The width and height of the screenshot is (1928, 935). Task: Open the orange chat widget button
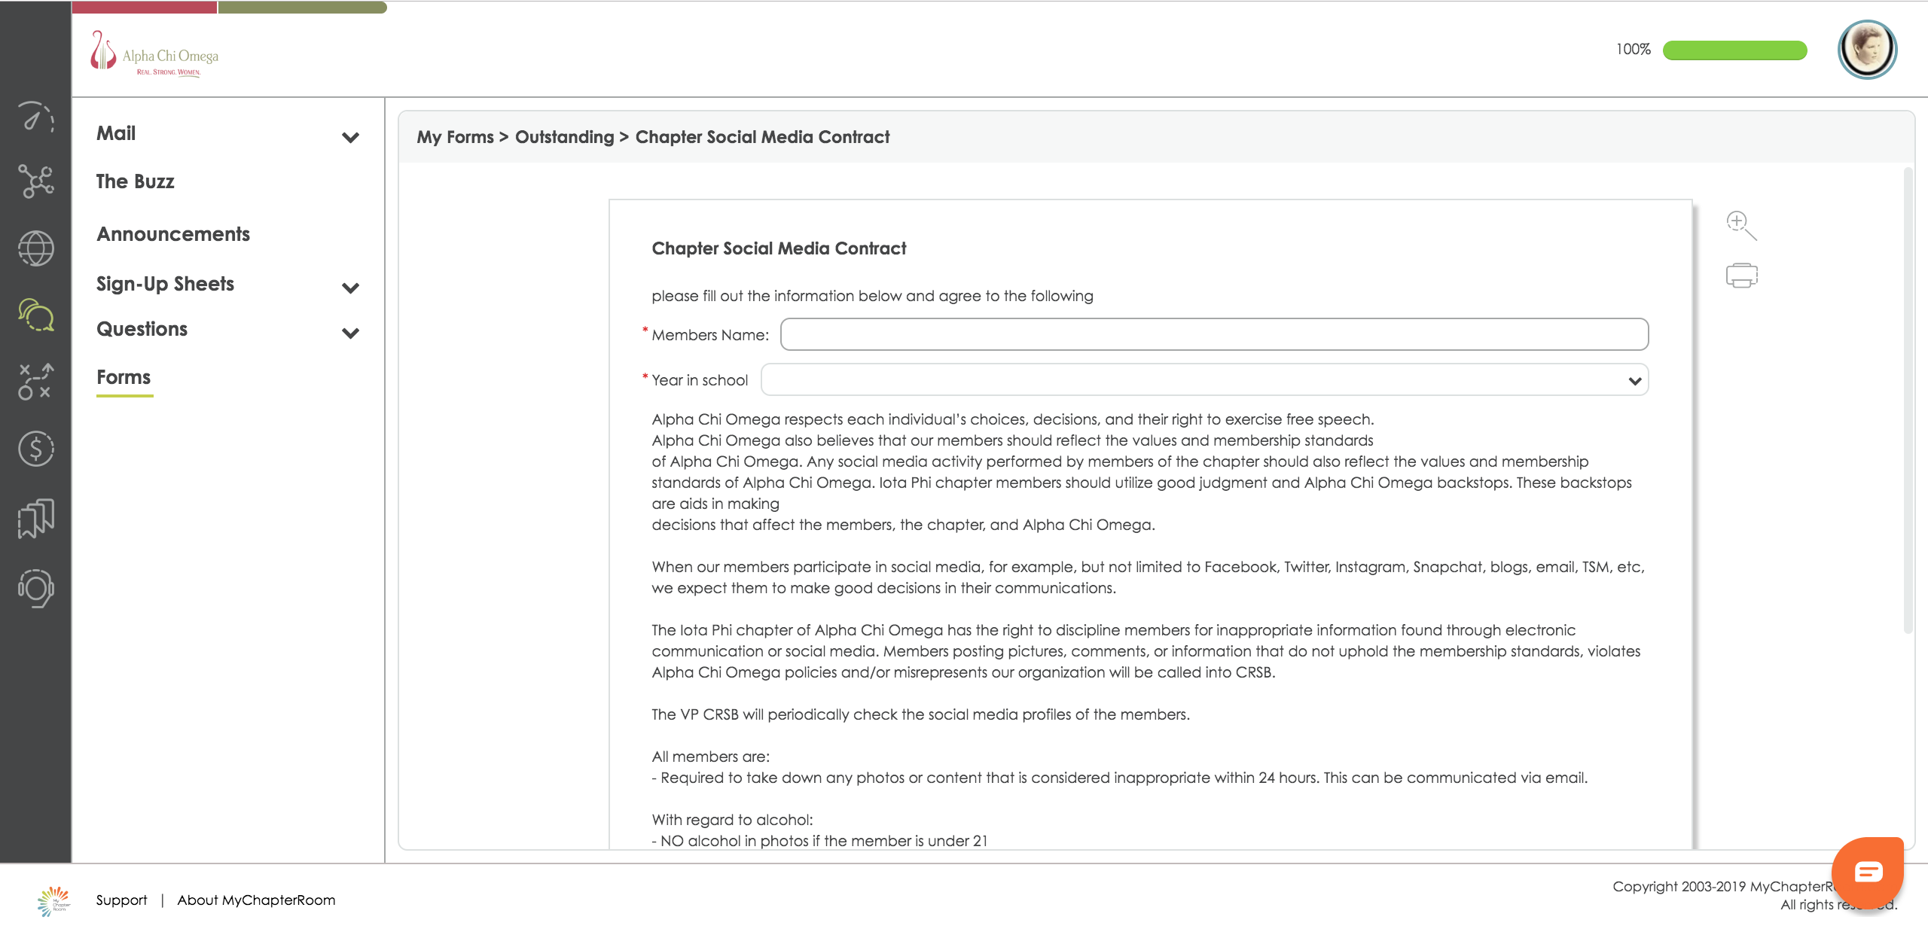tap(1867, 872)
